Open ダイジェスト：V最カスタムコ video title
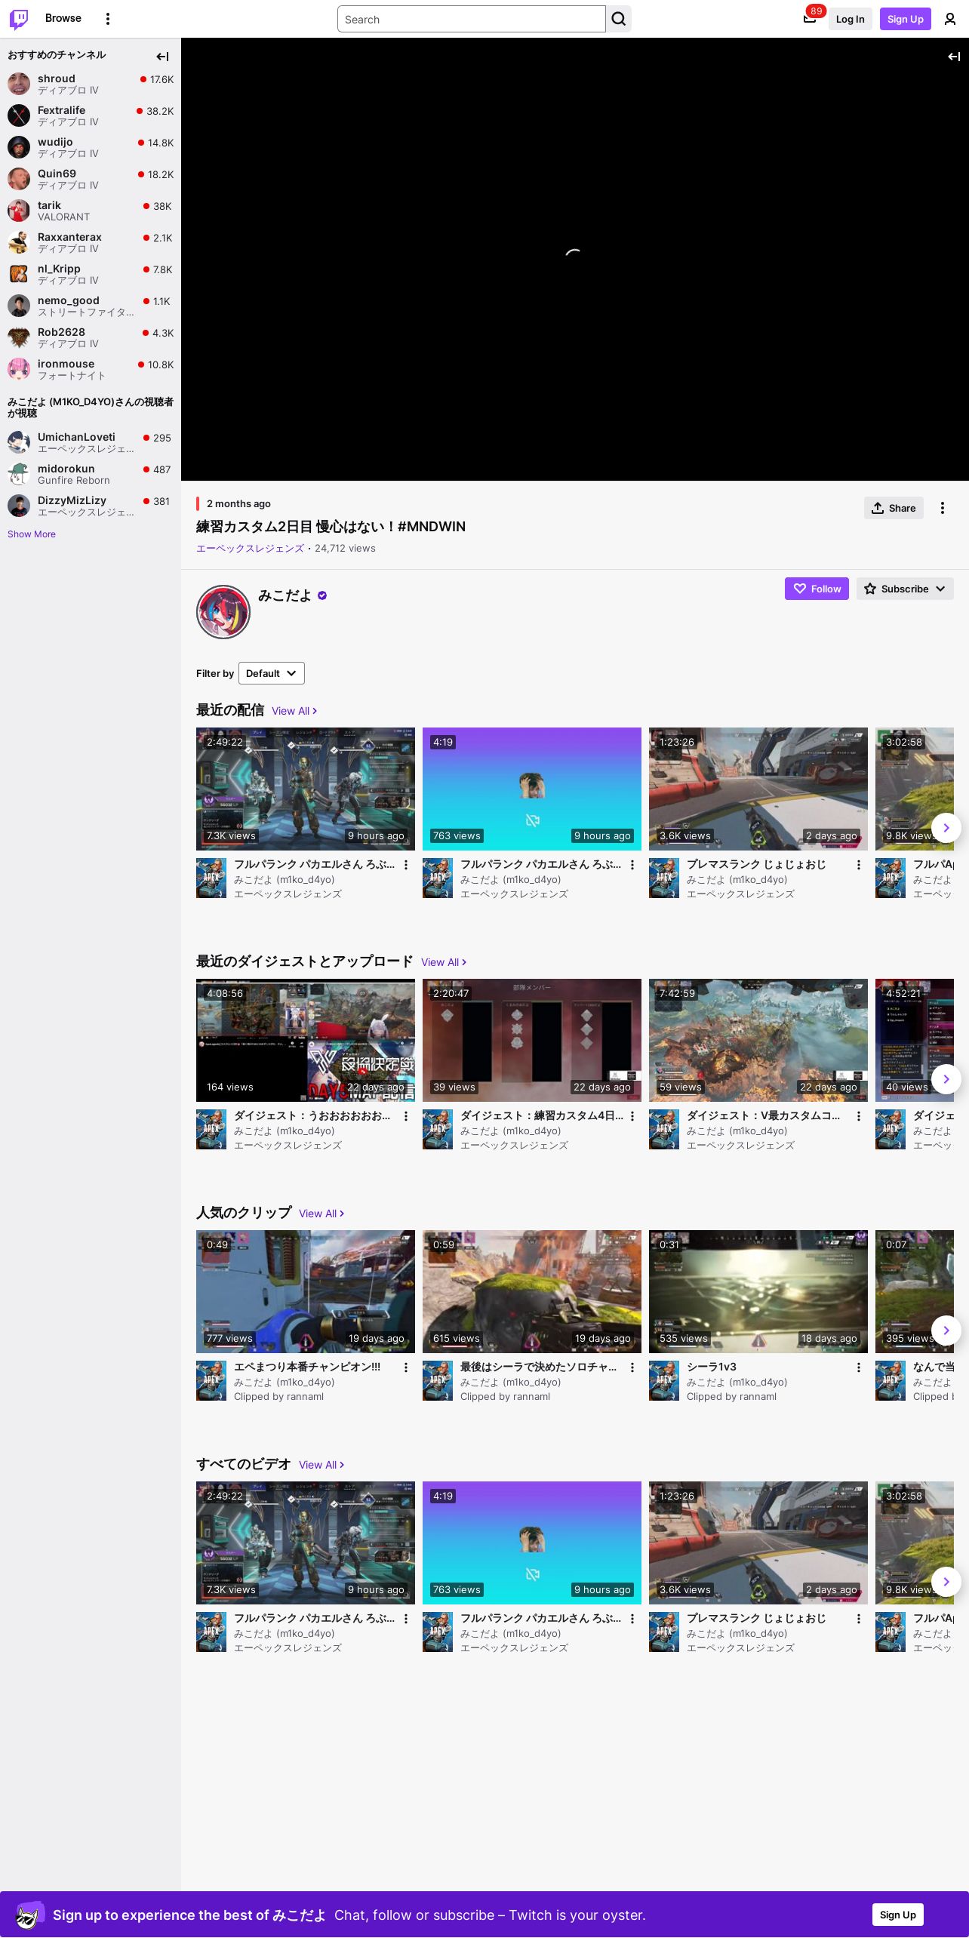This screenshot has width=969, height=1938. point(764,1115)
